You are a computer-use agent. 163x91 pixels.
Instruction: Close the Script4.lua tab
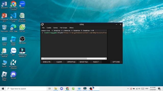coord(81,31)
